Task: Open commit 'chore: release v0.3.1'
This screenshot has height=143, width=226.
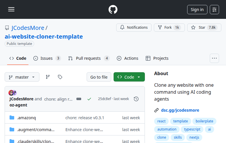Action: tap(85, 118)
